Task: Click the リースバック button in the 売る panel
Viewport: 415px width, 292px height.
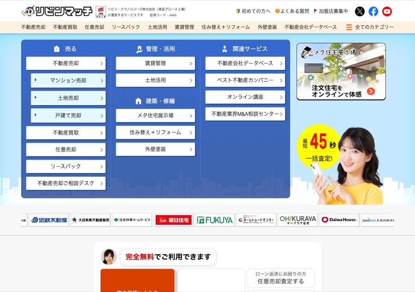Action: click(66, 166)
